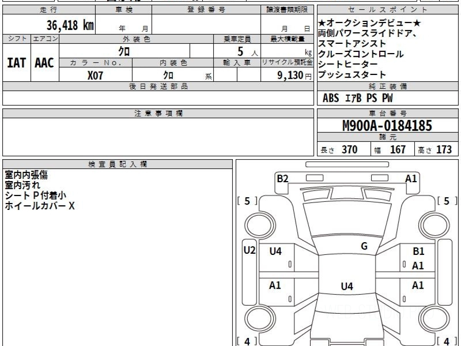
Task: Select the G mark on the windshield
Action: click(x=364, y=246)
